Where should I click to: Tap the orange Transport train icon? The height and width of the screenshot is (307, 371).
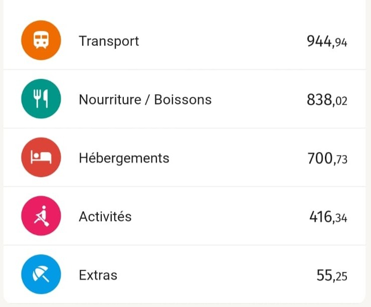point(41,40)
